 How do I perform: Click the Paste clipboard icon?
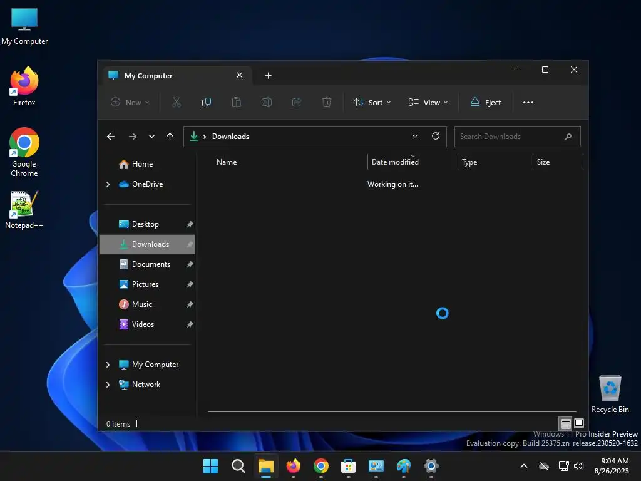point(236,102)
